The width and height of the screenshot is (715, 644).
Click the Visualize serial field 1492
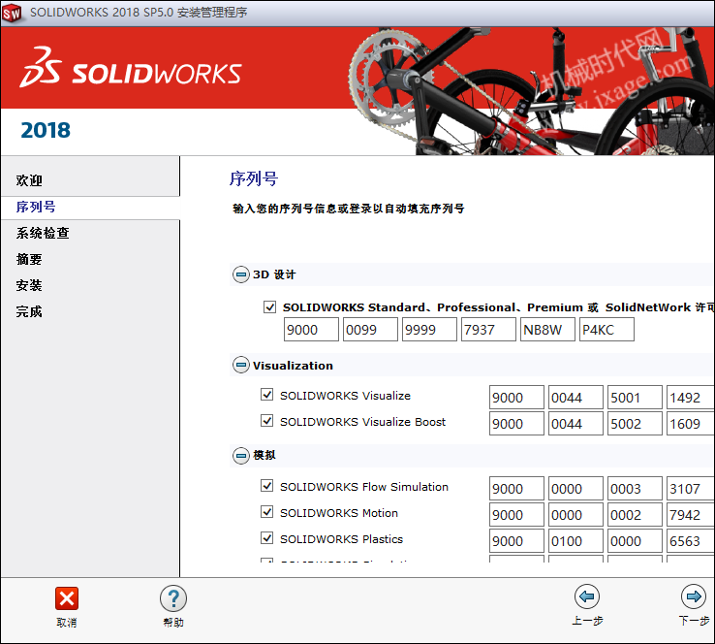(691, 397)
